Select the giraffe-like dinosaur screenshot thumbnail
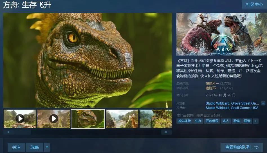267x153 pixels. click(x=122, y=119)
